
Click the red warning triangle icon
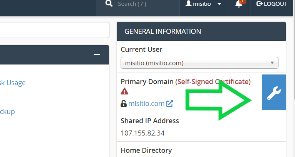coord(124,92)
